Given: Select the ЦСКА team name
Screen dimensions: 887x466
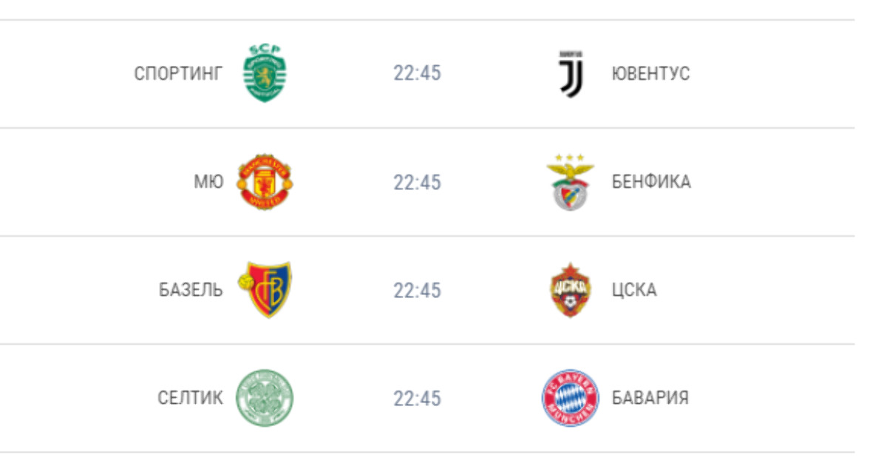Looking at the screenshot, I should click(x=634, y=290).
